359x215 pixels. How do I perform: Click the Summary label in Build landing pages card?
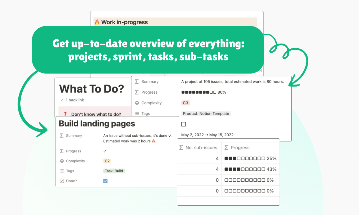coord(74,136)
